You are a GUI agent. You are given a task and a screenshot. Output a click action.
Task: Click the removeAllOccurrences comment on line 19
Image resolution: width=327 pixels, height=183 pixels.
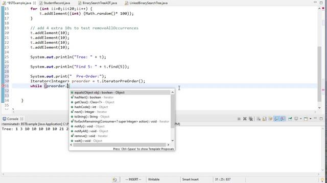pos(84,28)
